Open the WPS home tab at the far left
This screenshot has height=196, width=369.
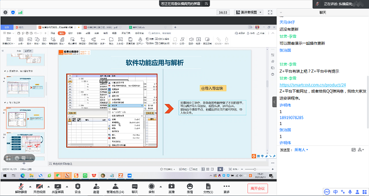[x=7, y=27]
